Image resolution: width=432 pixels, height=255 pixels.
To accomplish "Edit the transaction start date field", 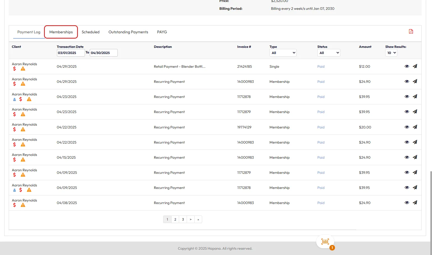I will coord(71,53).
